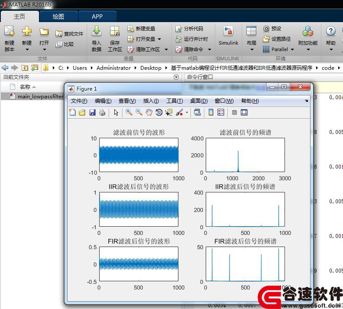Screen dimensions: 343x309
Task: Click New Figure icon in Figure 1 toolbar
Action: pyautogui.click(x=72, y=113)
